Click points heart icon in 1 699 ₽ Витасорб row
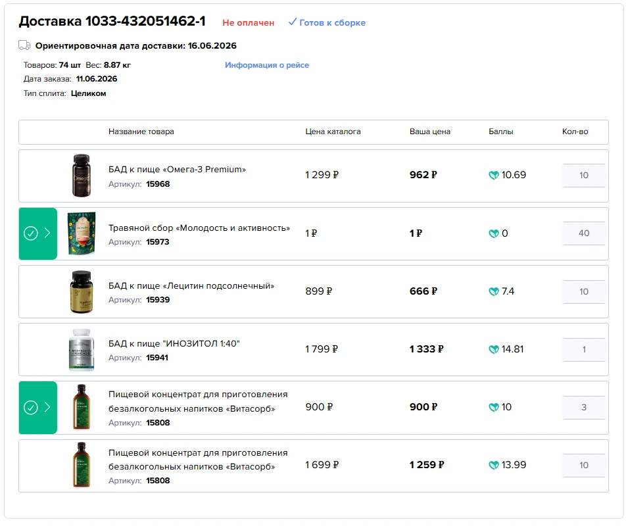The width and height of the screenshot is (626, 530). [494, 465]
